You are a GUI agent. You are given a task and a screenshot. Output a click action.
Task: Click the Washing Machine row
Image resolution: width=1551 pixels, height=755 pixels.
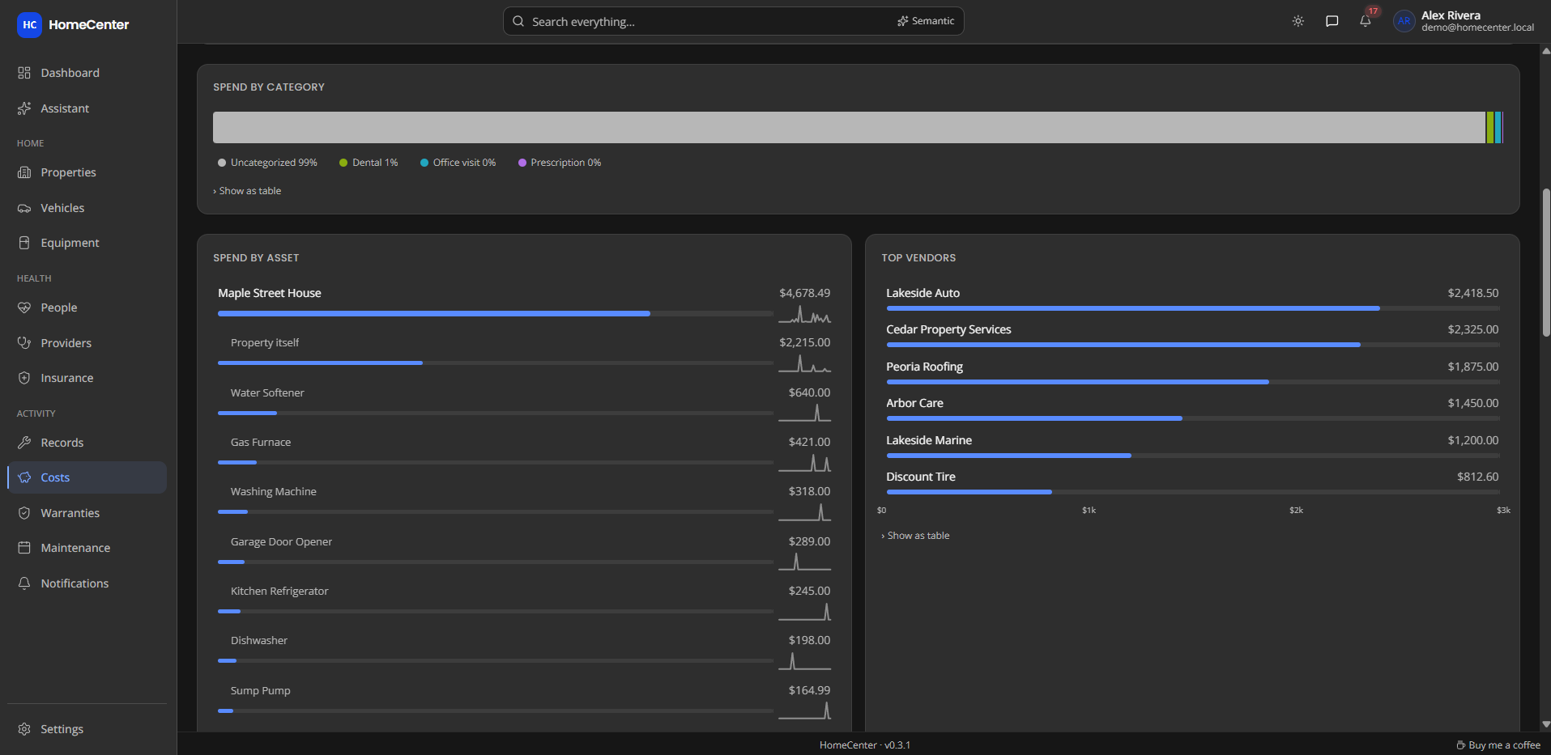[x=524, y=502]
